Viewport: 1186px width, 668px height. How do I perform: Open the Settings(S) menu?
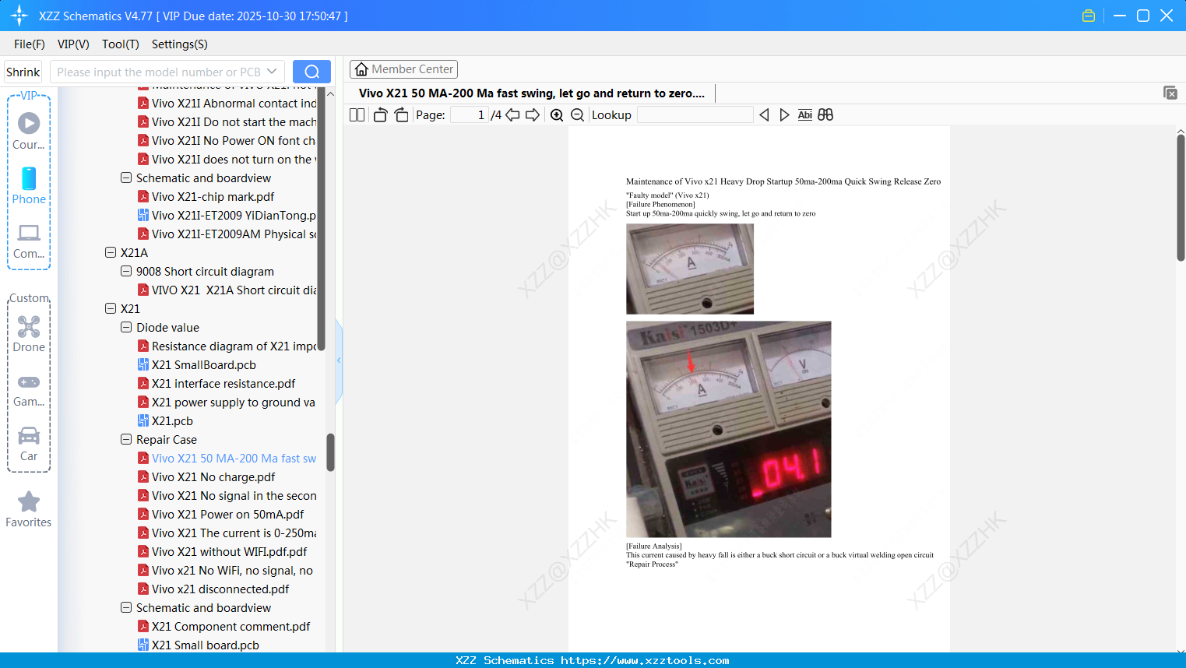coord(180,44)
